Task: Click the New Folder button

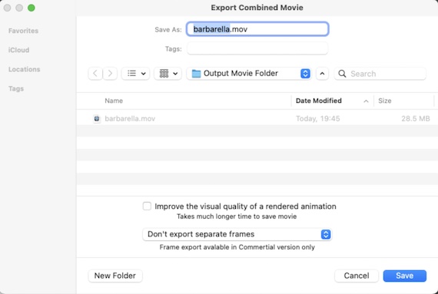Action: tap(115, 276)
